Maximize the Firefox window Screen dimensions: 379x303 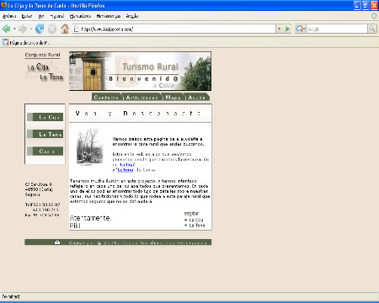[366, 5]
